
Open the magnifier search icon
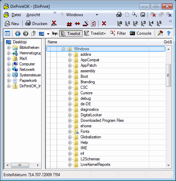tap(134, 14)
